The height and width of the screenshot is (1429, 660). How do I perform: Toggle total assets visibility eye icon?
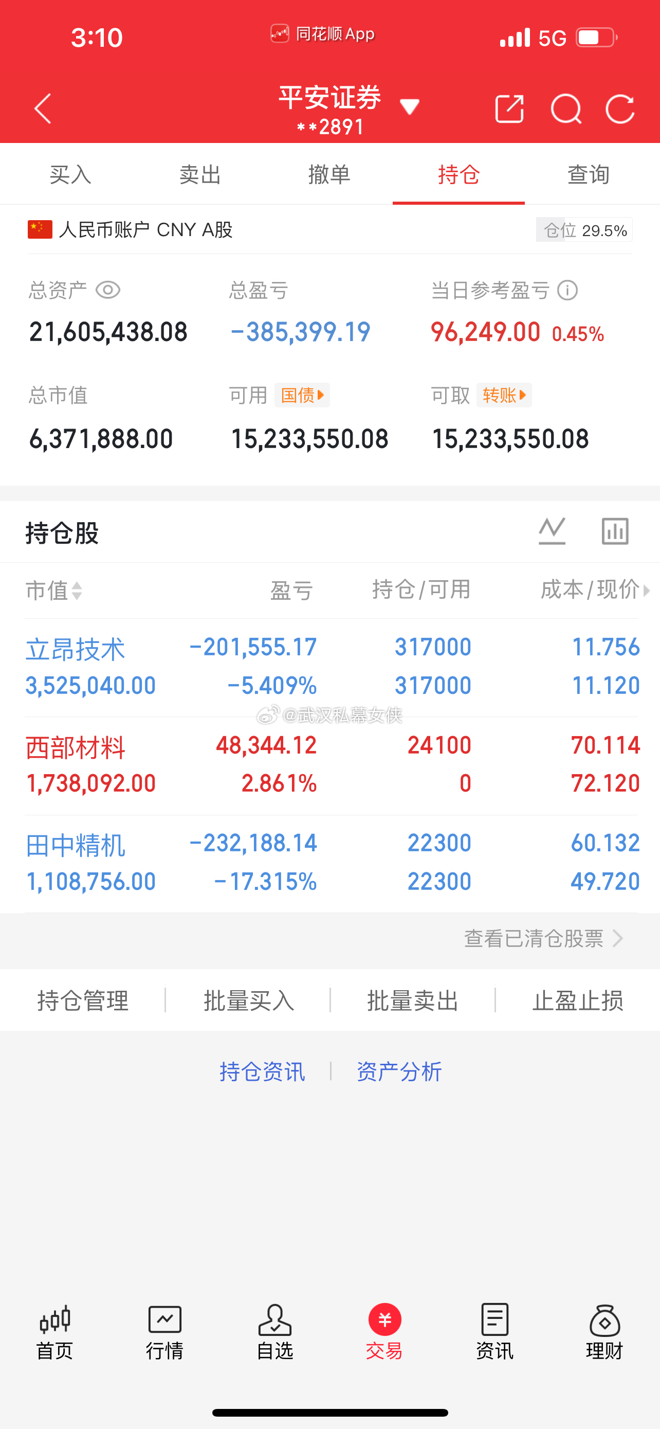click(108, 290)
